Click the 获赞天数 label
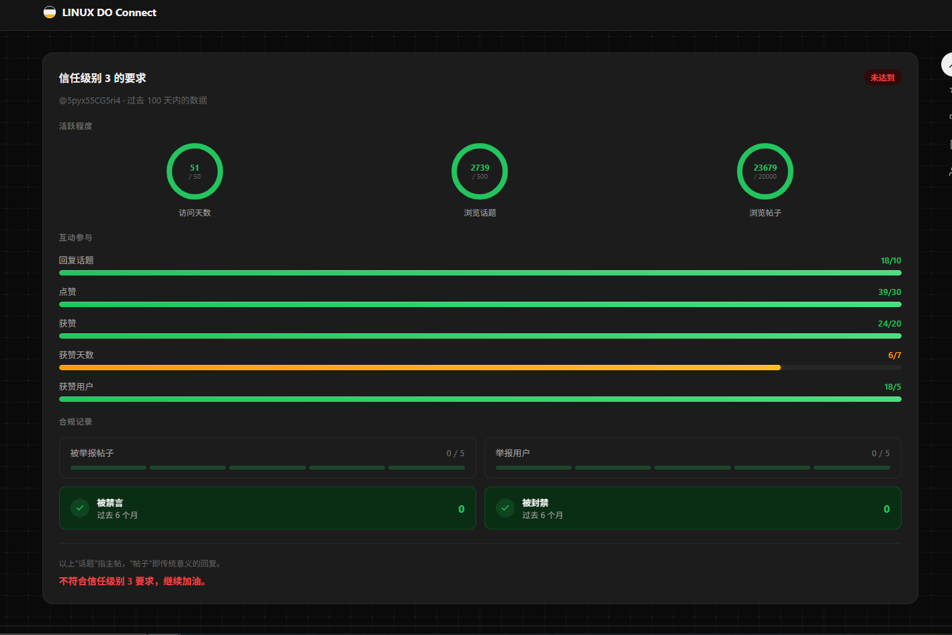 pyautogui.click(x=77, y=355)
